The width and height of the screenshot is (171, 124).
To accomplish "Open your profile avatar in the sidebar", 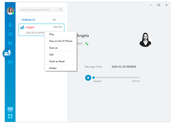I will (x=10, y=11).
